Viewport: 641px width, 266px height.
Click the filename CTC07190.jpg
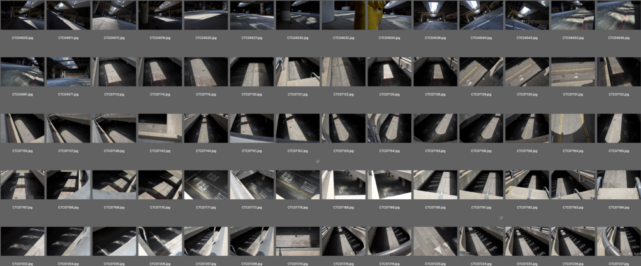(435, 207)
